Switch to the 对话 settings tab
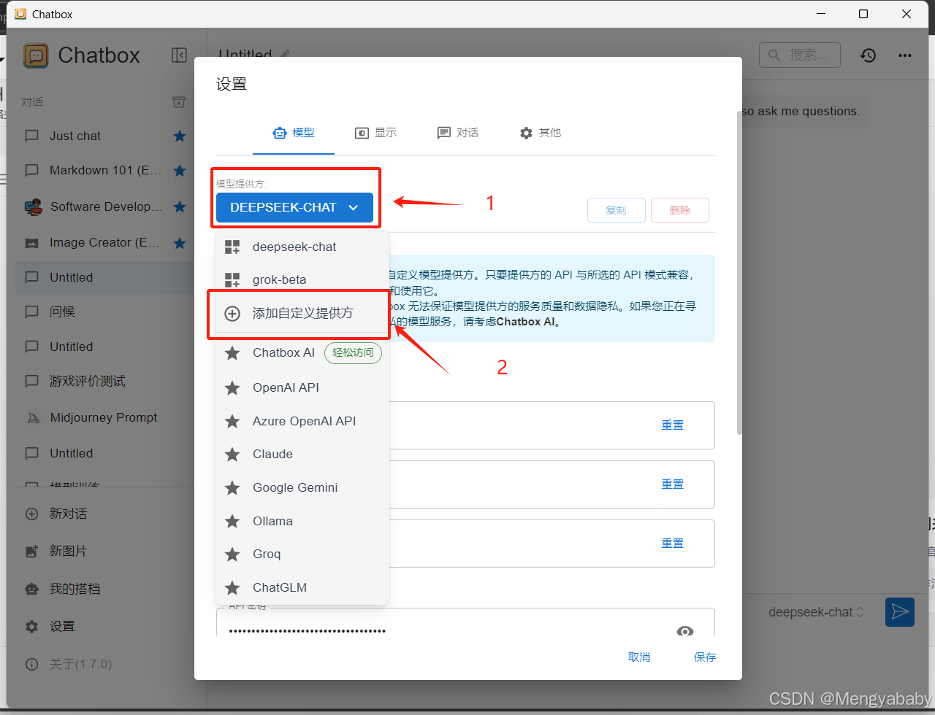The image size is (935, 715). 458,133
